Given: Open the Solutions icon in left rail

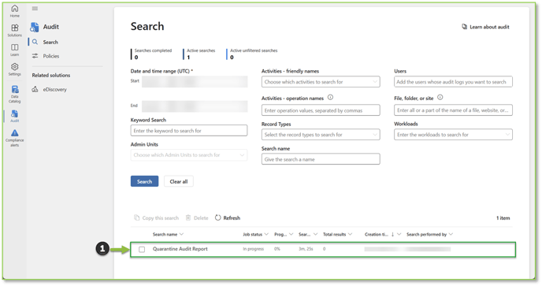Looking at the screenshot, I should click(x=14, y=28).
